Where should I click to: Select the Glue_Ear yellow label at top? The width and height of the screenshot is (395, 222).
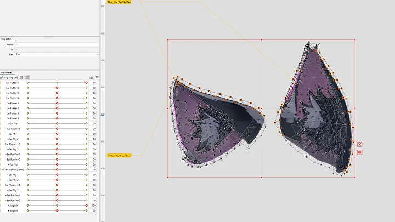[x=119, y=2]
